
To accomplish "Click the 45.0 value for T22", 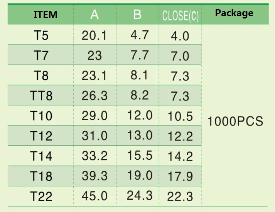I will (x=94, y=196).
